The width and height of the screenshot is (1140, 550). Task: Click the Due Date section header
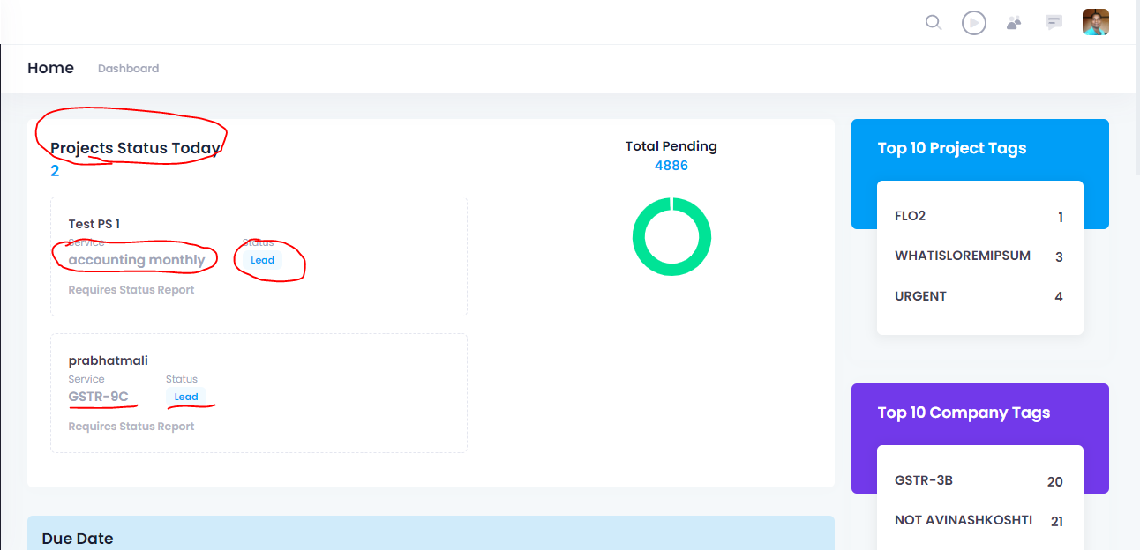coord(431,533)
